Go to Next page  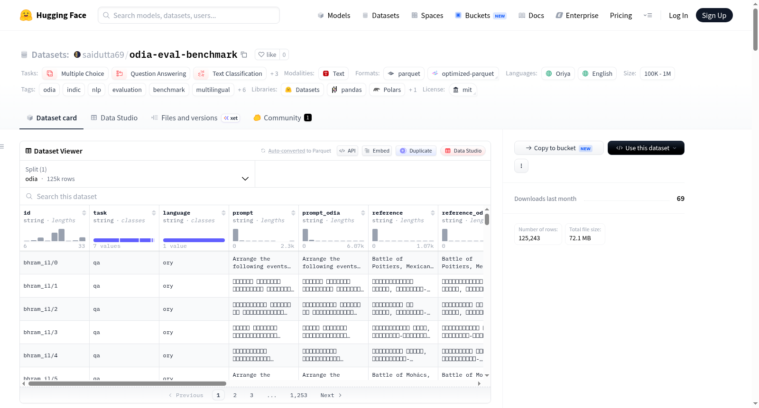(331, 395)
